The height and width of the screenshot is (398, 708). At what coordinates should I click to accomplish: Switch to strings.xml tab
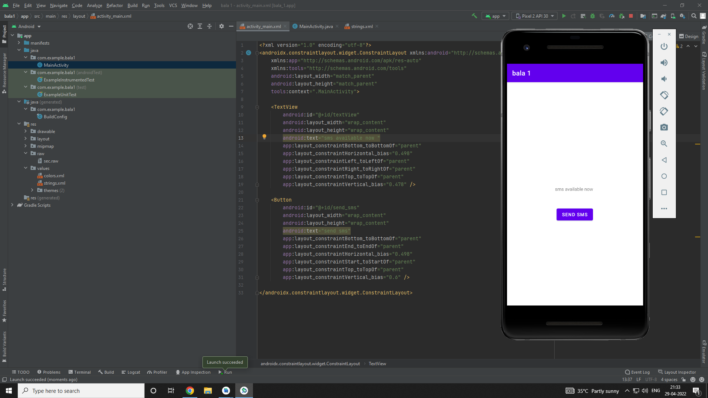pos(361,27)
